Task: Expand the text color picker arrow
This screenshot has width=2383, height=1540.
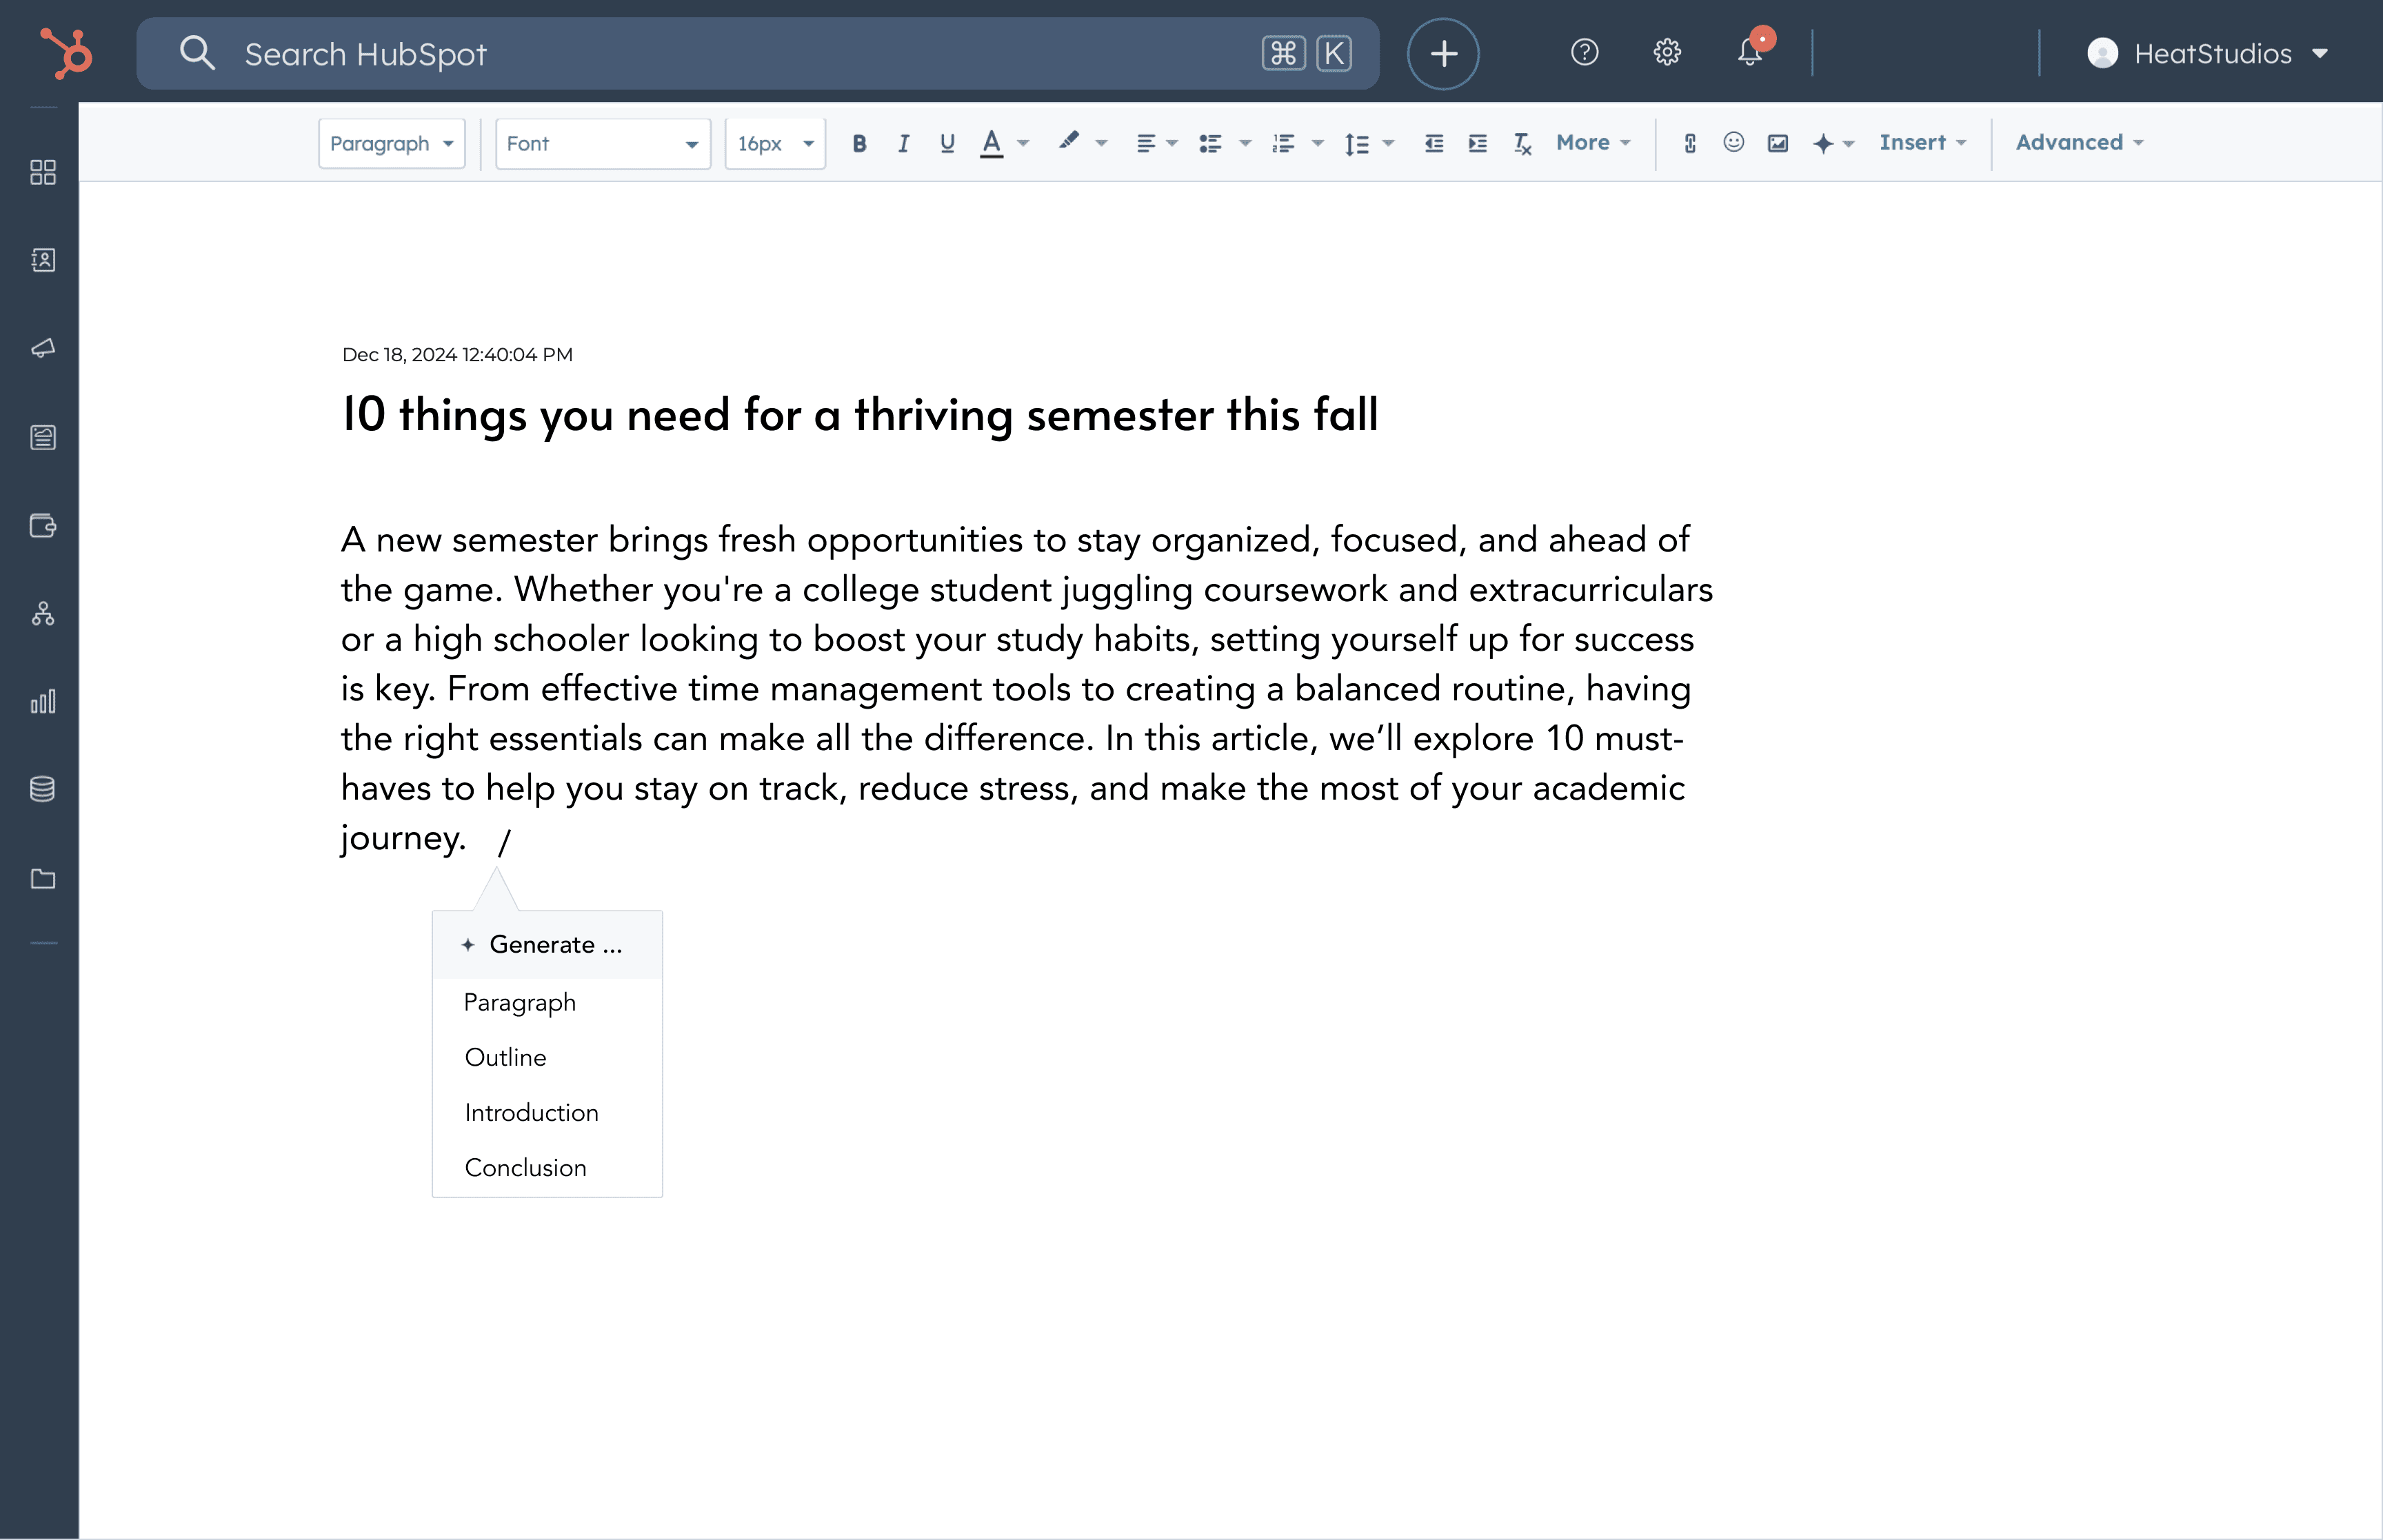Action: click(x=1023, y=143)
